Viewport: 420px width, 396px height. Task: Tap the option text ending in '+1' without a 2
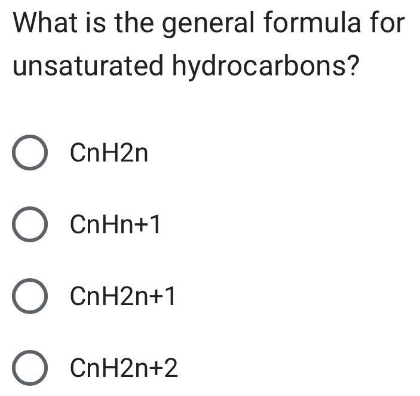click(x=115, y=226)
